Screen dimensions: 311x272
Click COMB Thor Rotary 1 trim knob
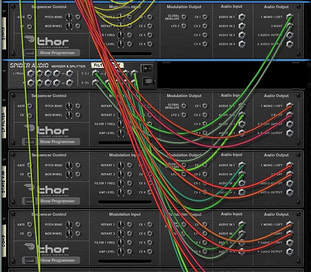tap(121, 225)
